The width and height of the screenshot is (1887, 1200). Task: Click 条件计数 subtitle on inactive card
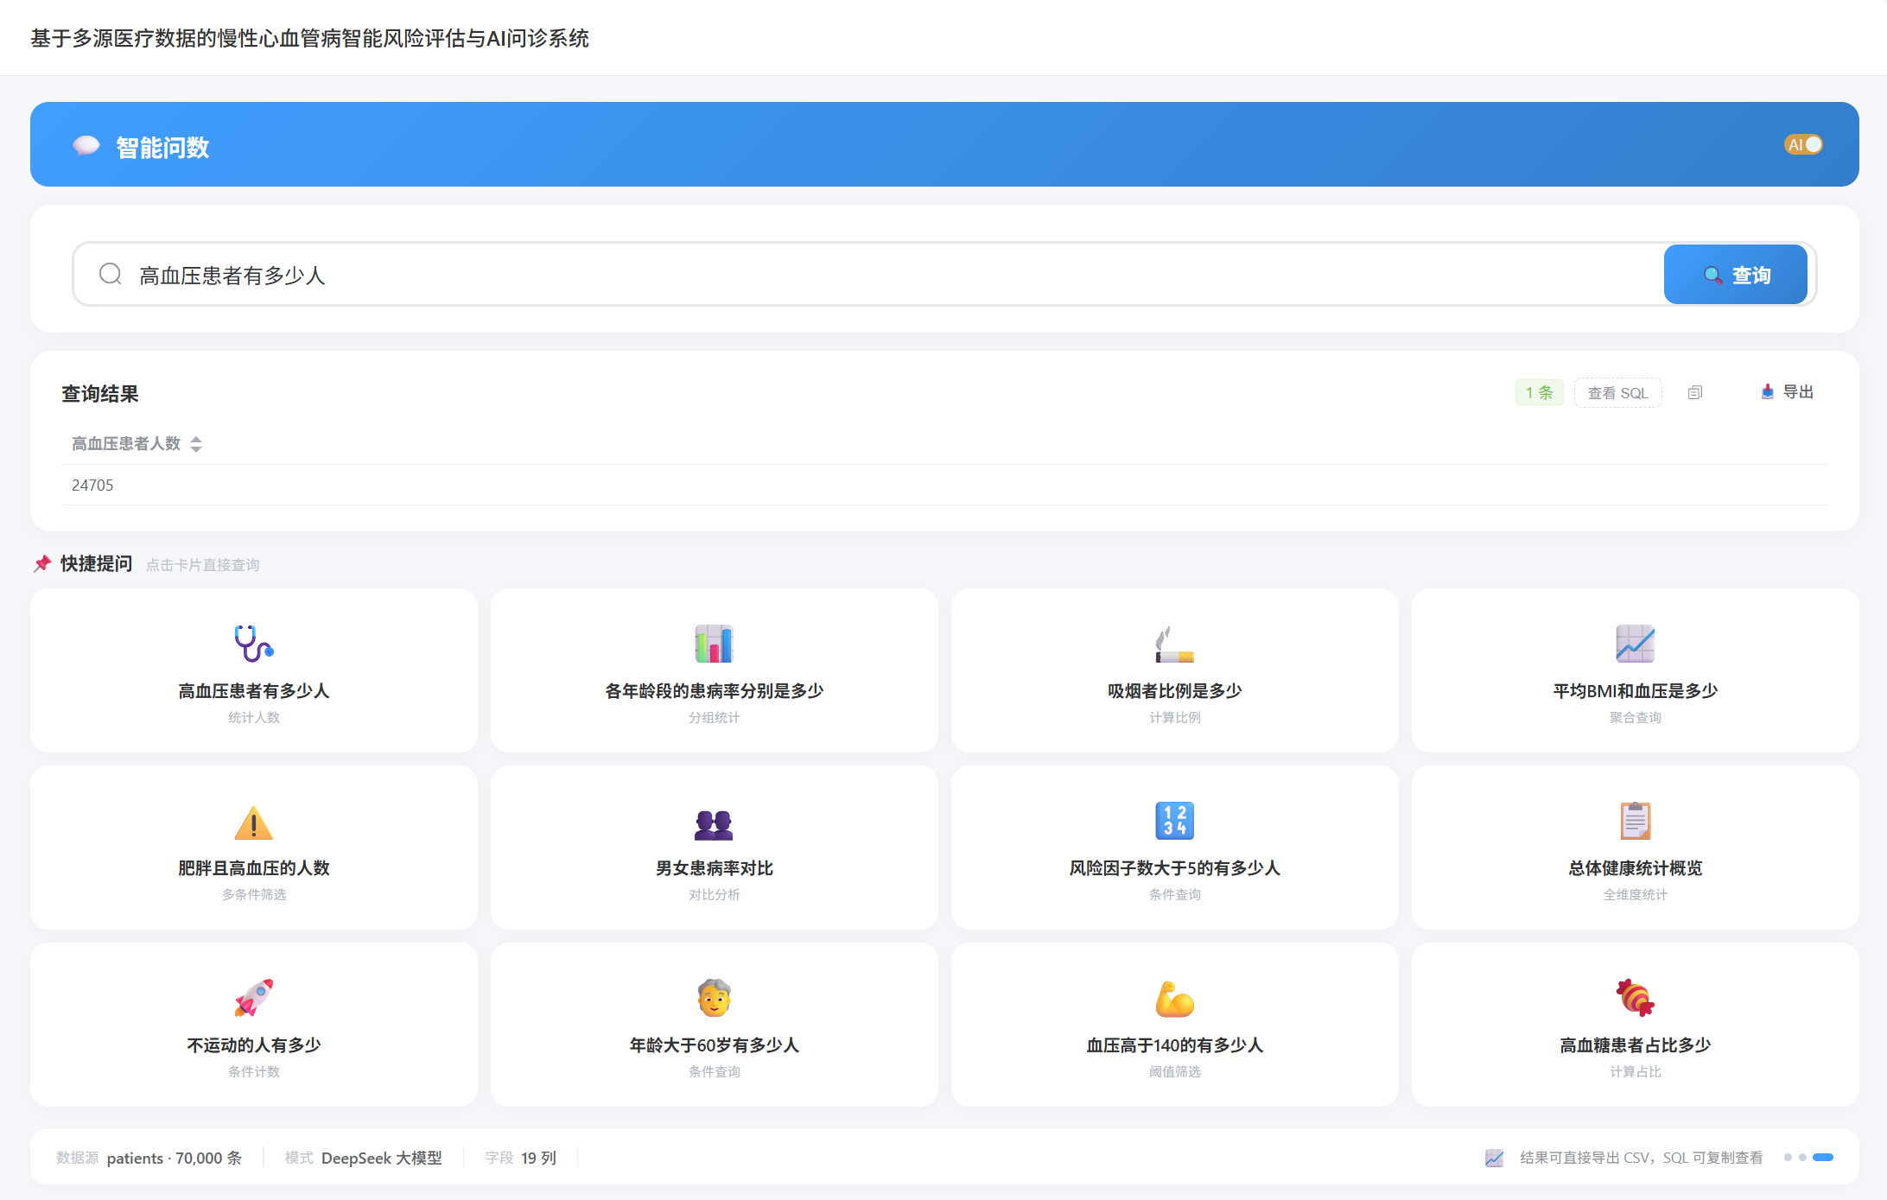[254, 1071]
